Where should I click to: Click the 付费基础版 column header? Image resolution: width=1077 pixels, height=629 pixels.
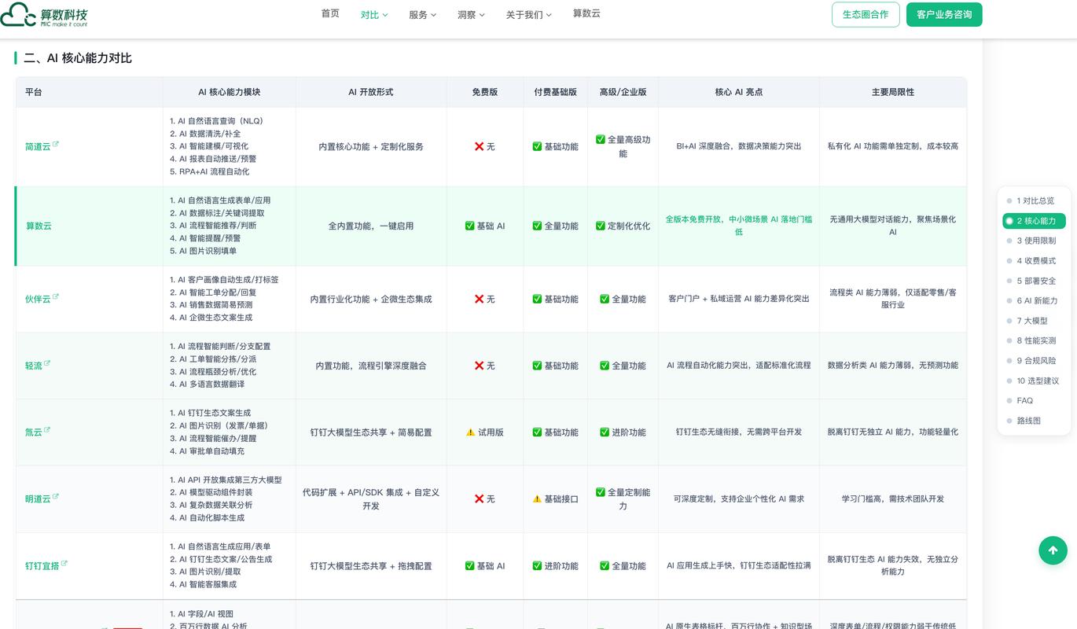tap(556, 92)
